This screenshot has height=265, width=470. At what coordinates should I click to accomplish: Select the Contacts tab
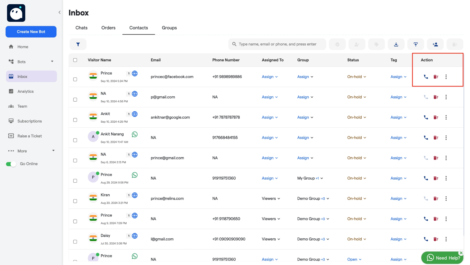[139, 28]
